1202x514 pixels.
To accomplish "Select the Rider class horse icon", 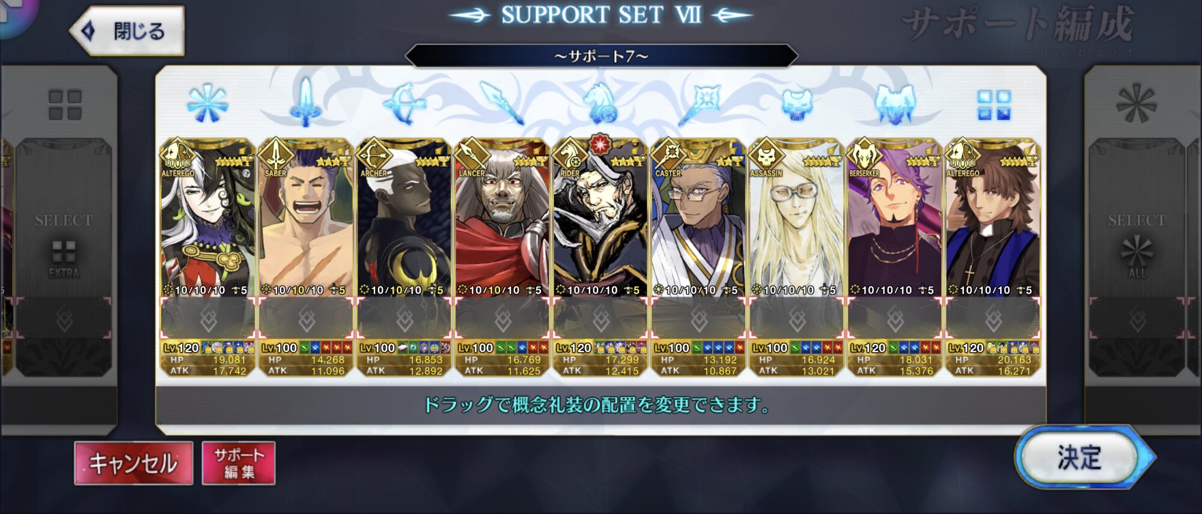I will point(600,103).
